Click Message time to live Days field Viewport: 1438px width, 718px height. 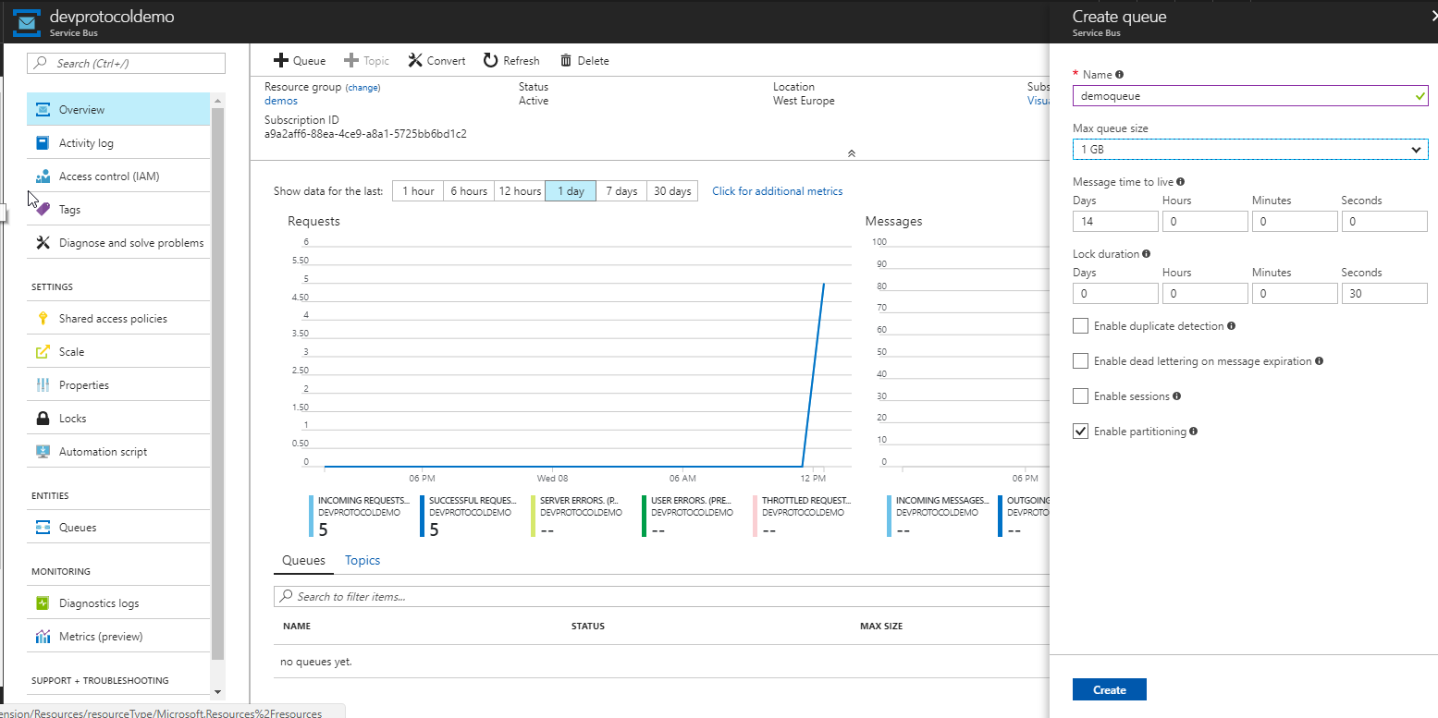coord(1115,221)
